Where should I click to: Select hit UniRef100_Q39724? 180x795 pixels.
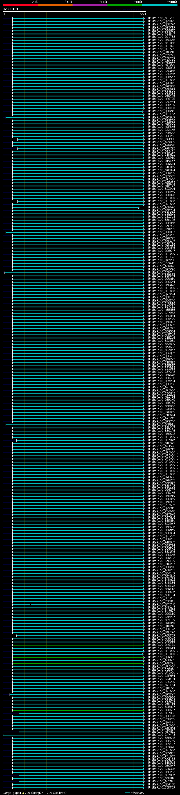coord(161,545)
